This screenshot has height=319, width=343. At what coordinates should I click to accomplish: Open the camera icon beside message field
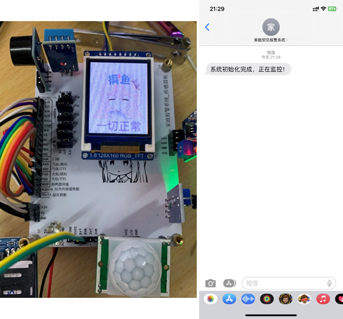tap(210, 283)
